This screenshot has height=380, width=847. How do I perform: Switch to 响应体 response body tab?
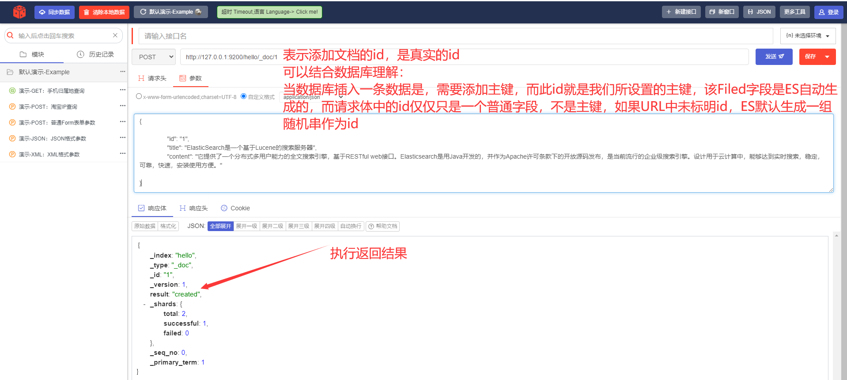tap(152, 208)
